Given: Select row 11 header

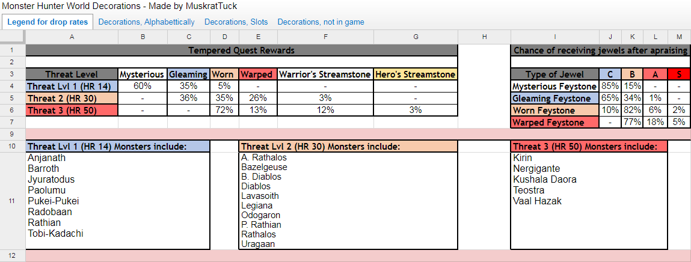Looking at the screenshot, I should point(13,201).
